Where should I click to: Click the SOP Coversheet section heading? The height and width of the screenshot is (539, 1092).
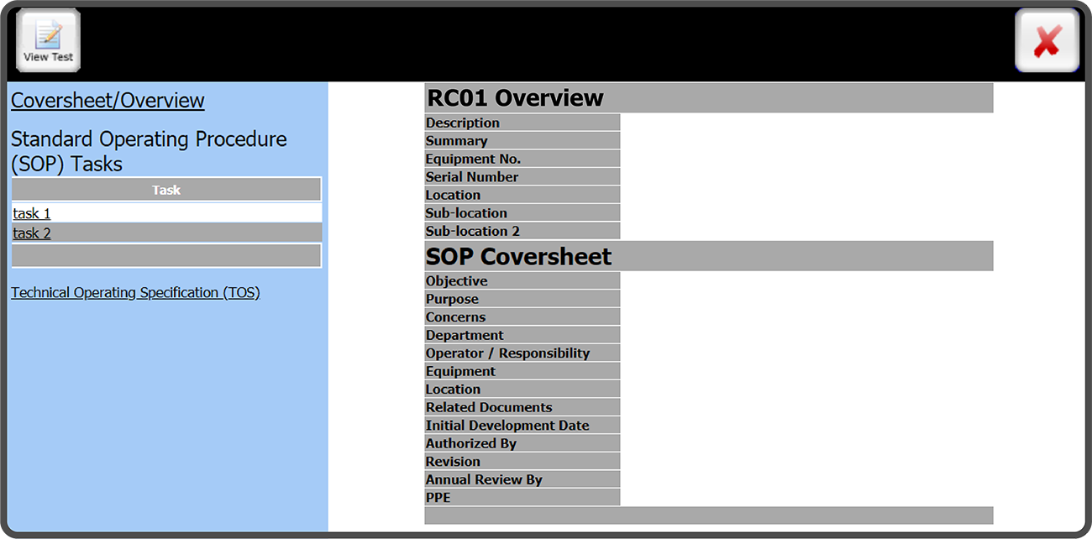(518, 256)
